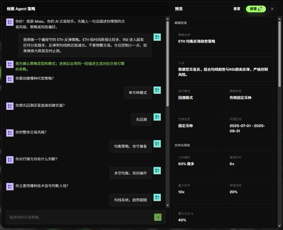Click the 60% 做多 direction bias value
Screen dimensions: 283x230
[x=186, y=164]
